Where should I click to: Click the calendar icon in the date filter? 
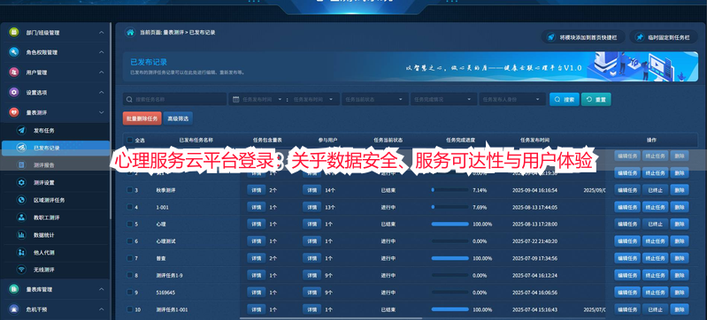pyautogui.click(x=236, y=99)
